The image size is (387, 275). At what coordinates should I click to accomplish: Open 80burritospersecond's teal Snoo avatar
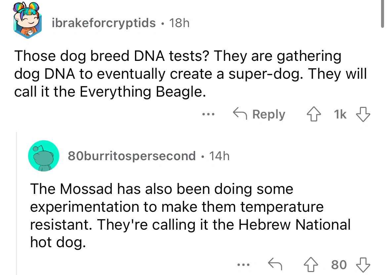[x=44, y=156]
